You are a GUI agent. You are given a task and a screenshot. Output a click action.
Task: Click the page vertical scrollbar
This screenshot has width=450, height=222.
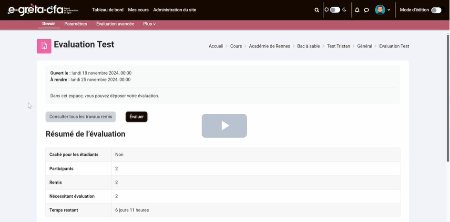447,95
